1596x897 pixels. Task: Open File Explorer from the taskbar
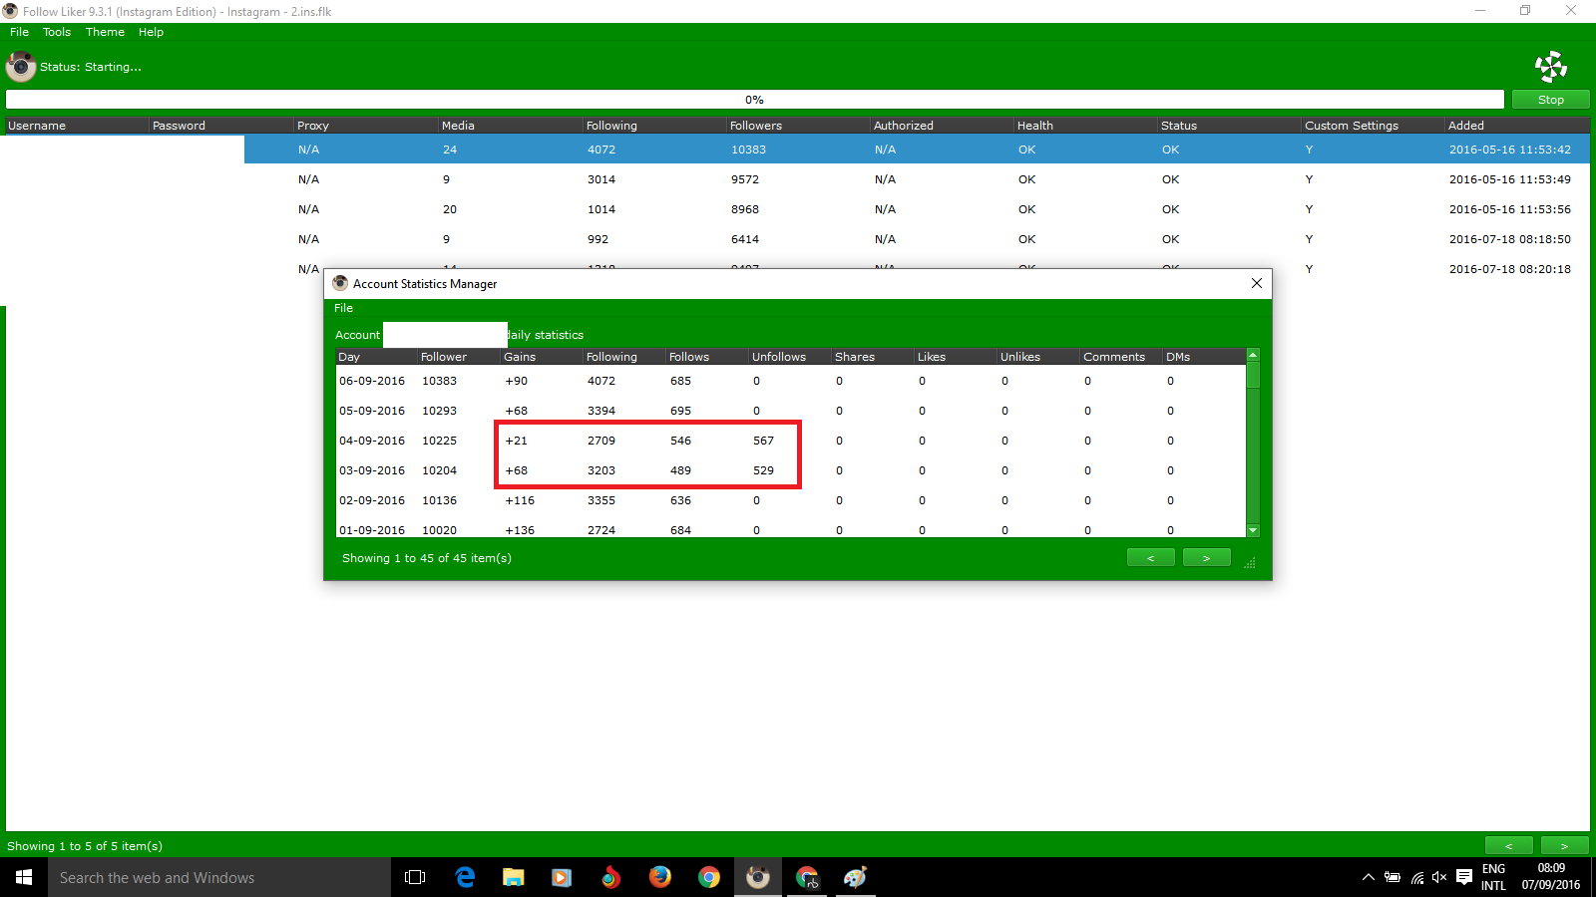pyautogui.click(x=513, y=877)
